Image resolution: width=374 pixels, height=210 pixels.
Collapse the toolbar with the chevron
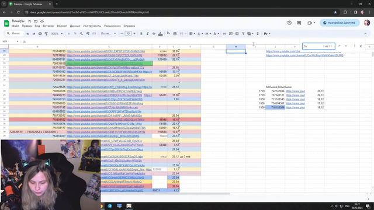[x=365, y=34]
